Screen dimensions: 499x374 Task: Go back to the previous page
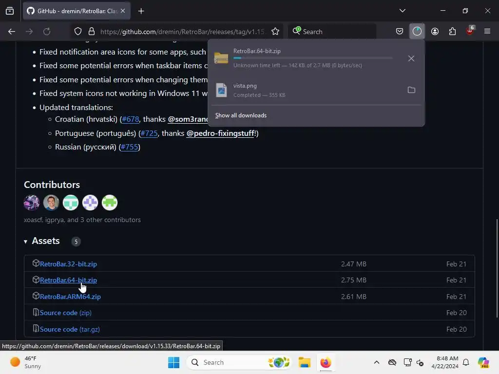(x=12, y=32)
